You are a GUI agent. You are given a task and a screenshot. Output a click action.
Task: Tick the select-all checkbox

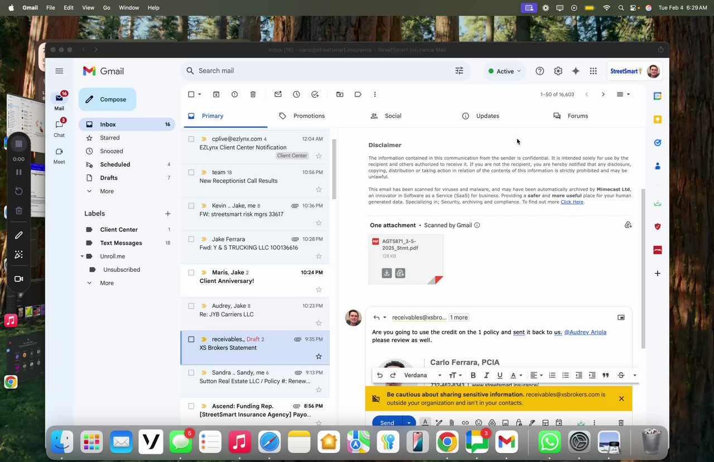[x=191, y=94]
